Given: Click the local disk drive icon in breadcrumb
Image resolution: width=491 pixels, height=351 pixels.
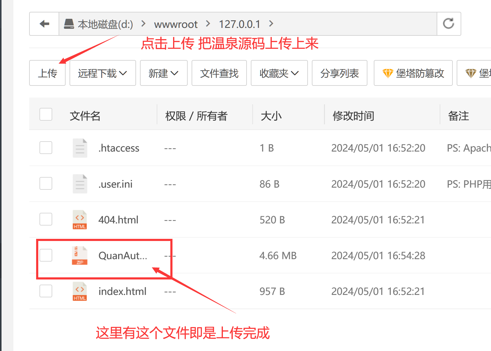Looking at the screenshot, I should tap(69, 24).
